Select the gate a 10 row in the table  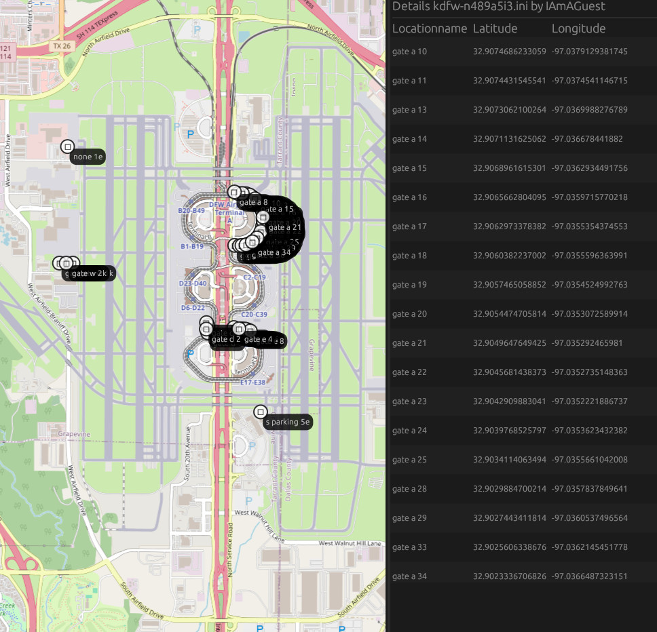(524, 52)
